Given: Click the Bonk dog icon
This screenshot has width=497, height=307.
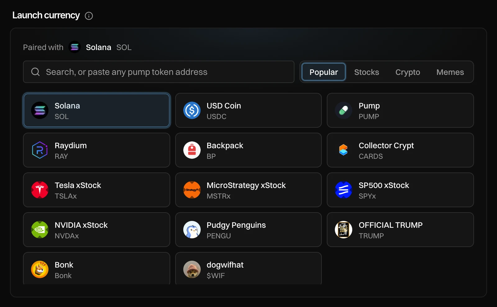Looking at the screenshot, I should [x=40, y=269].
